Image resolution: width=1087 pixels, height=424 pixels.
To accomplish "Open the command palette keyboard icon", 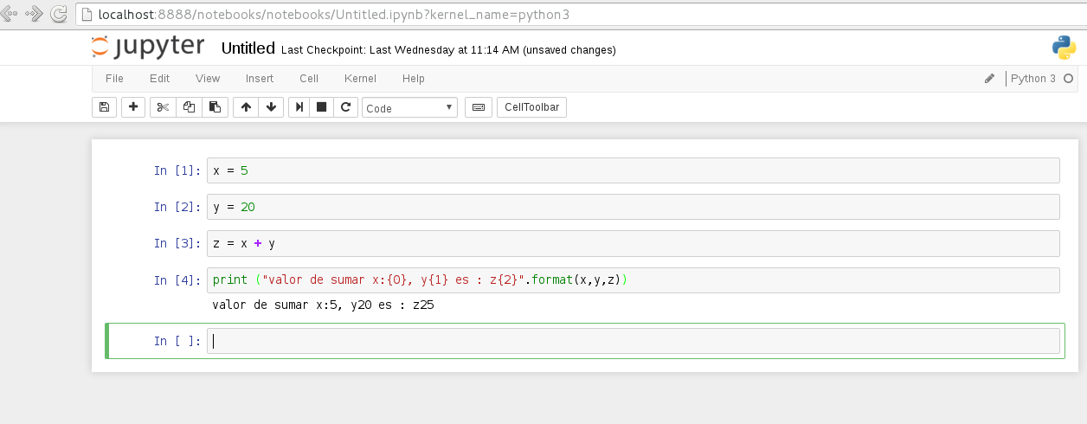I will pos(479,107).
